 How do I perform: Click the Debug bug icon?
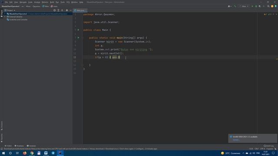[x=256, y=6]
